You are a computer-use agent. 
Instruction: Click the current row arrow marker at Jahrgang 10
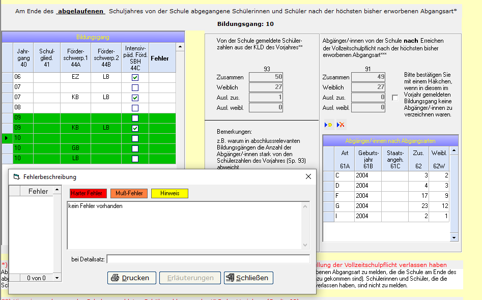(7, 138)
